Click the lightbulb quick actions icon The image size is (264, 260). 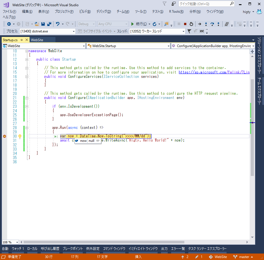[x=19, y=136]
